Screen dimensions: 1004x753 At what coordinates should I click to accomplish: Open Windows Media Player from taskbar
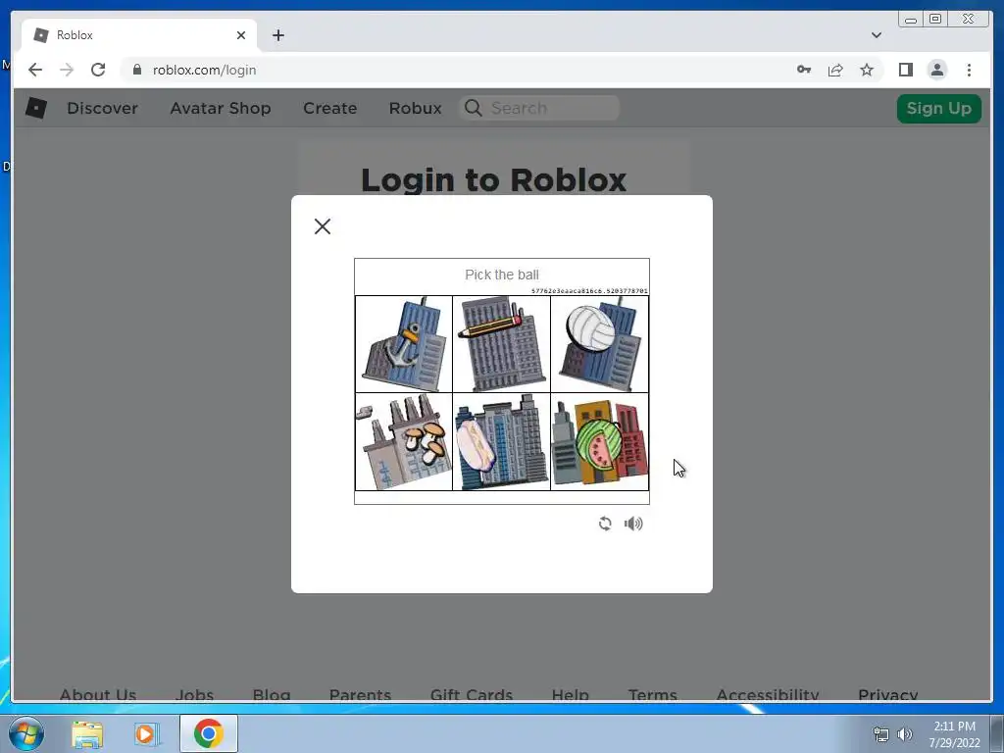click(x=146, y=733)
